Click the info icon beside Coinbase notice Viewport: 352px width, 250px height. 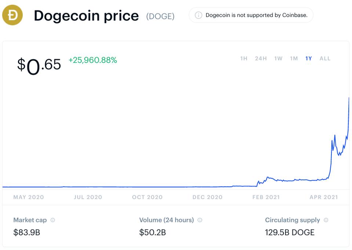[x=199, y=15]
